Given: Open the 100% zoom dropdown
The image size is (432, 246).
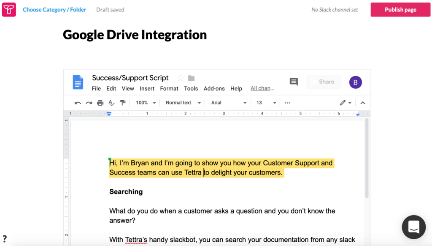Looking at the screenshot, I should (146, 103).
